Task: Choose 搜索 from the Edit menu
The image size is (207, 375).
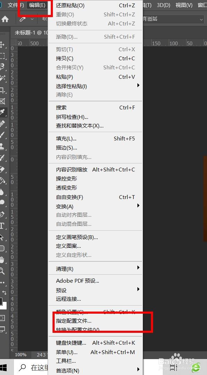Action: click(96, 108)
